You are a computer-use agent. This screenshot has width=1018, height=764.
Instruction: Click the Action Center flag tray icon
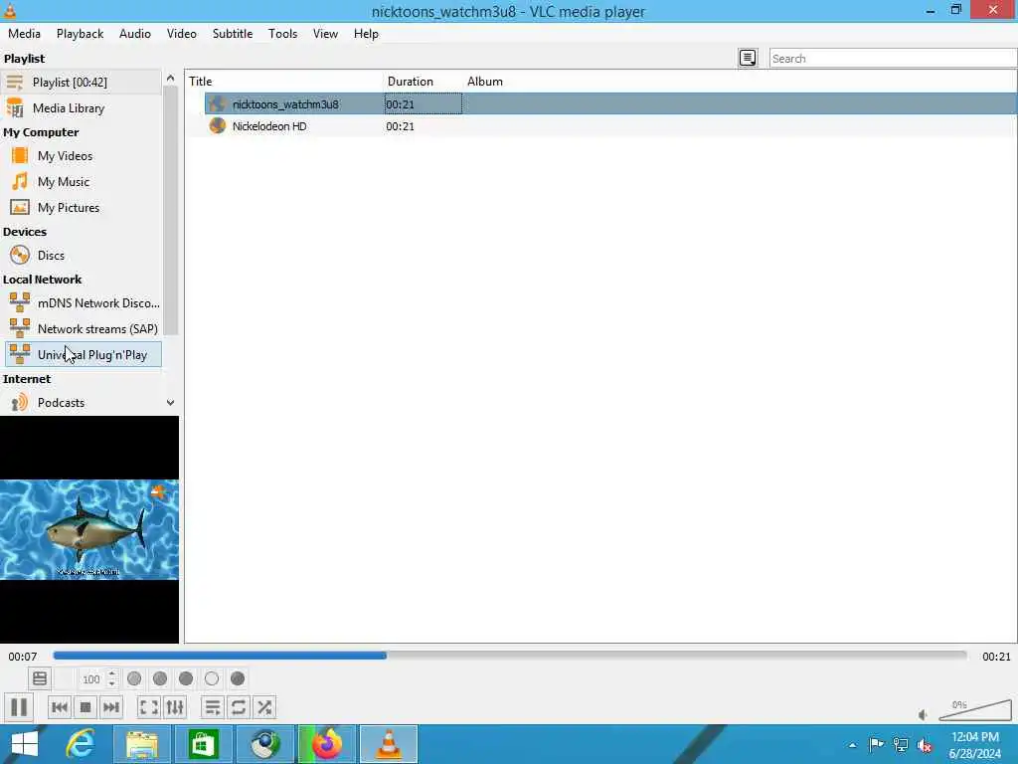876,744
